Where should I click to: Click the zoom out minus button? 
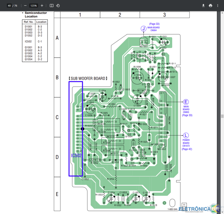click(25, 5)
